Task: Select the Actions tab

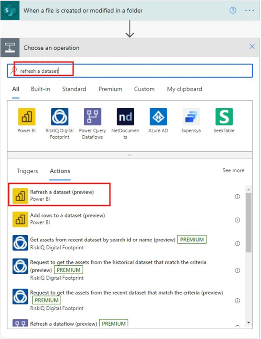Action: 60,171
